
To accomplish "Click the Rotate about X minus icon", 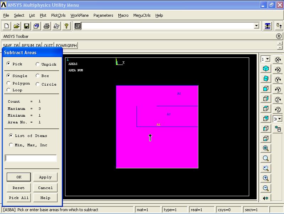I will point(278,70).
